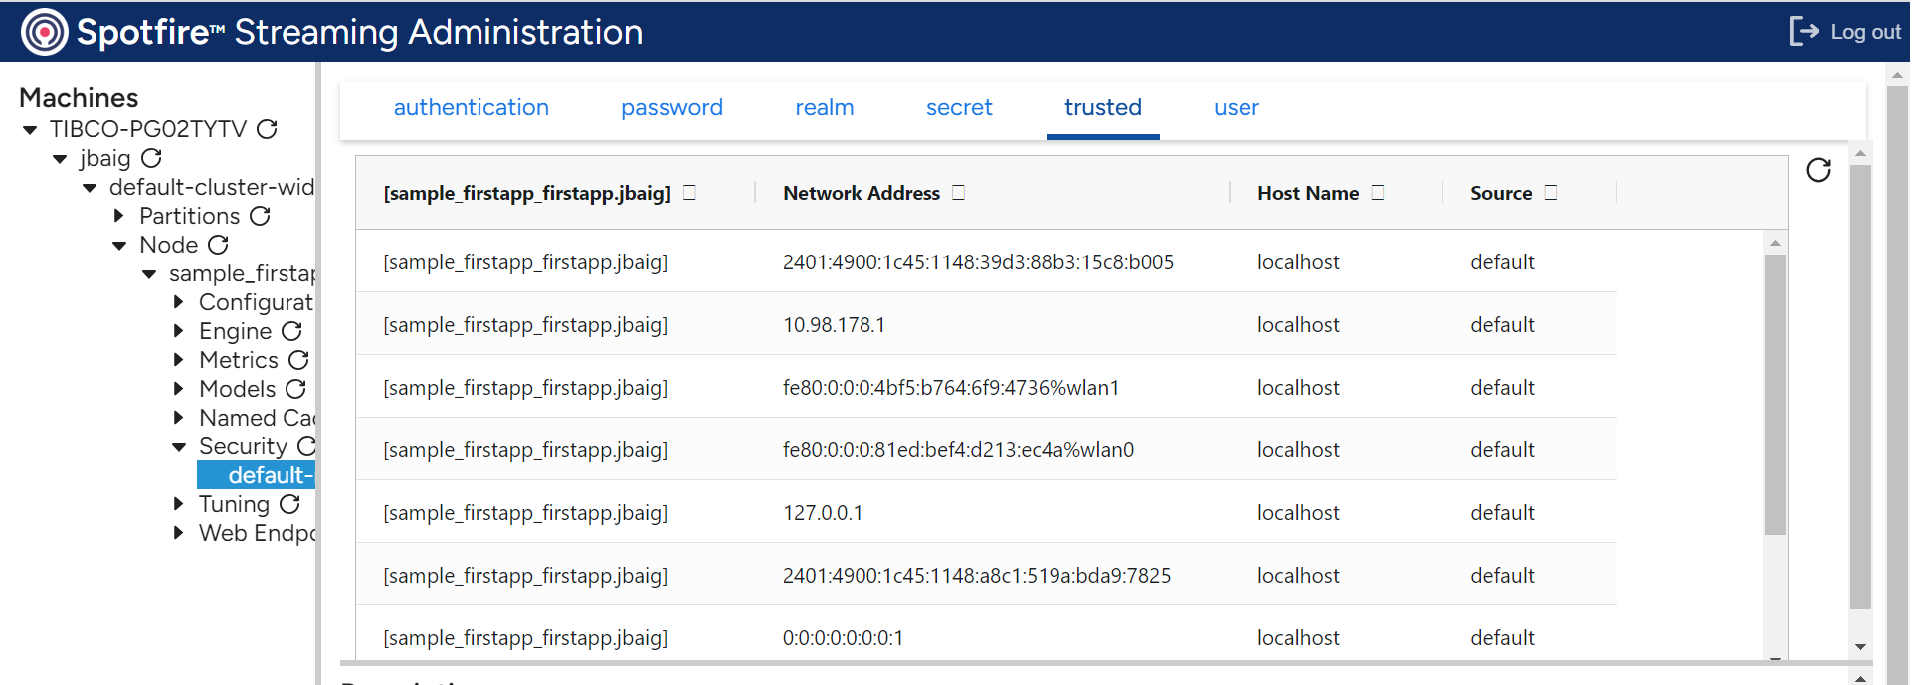Switch to the authentication tab
1915x685 pixels.
[472, 108]
